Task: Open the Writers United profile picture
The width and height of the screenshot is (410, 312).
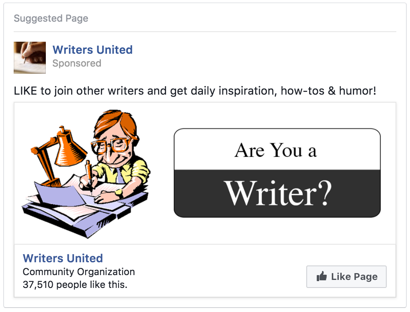Action: coord(30,58)
